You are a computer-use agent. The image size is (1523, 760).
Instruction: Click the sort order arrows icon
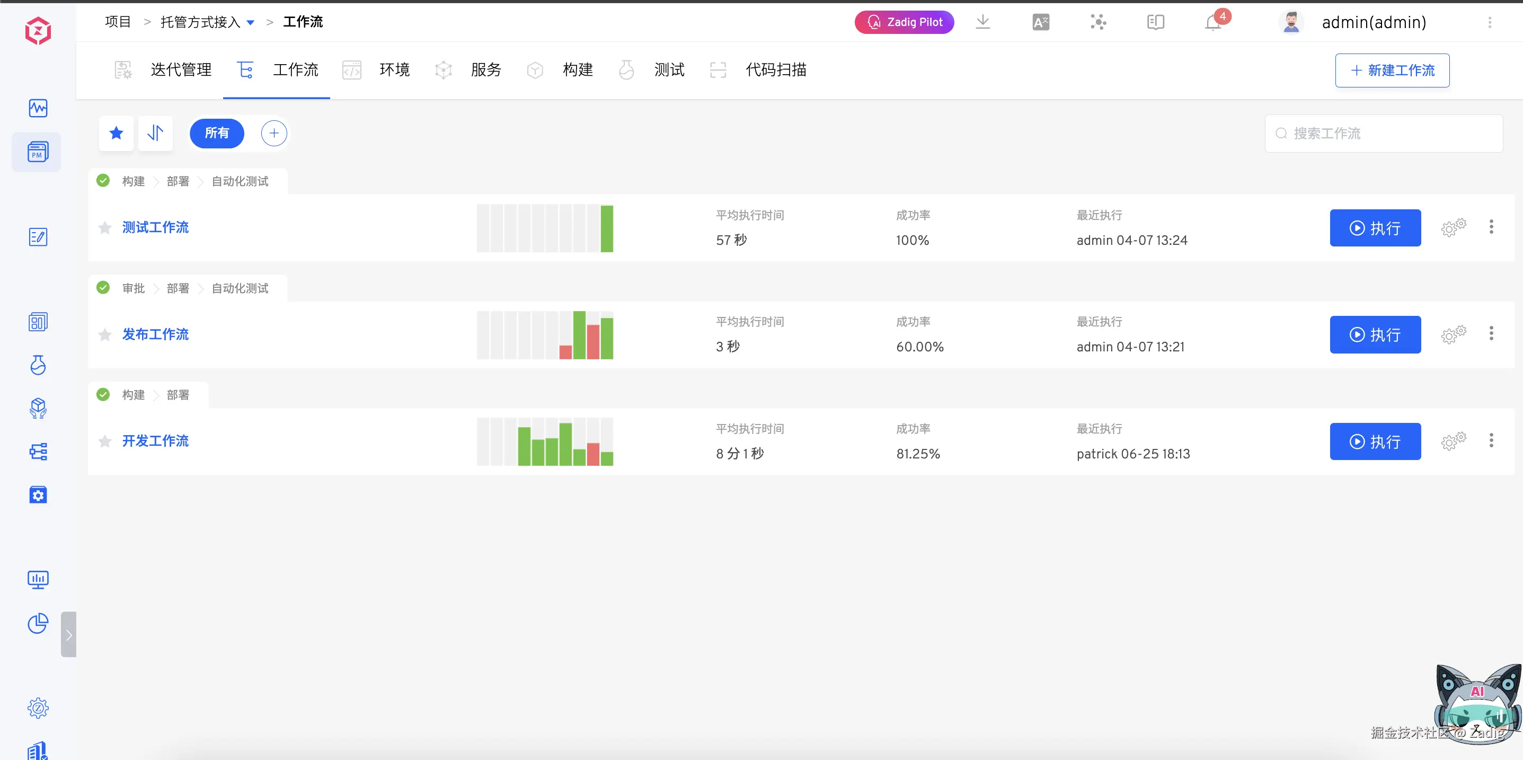(x=155, y=133)
